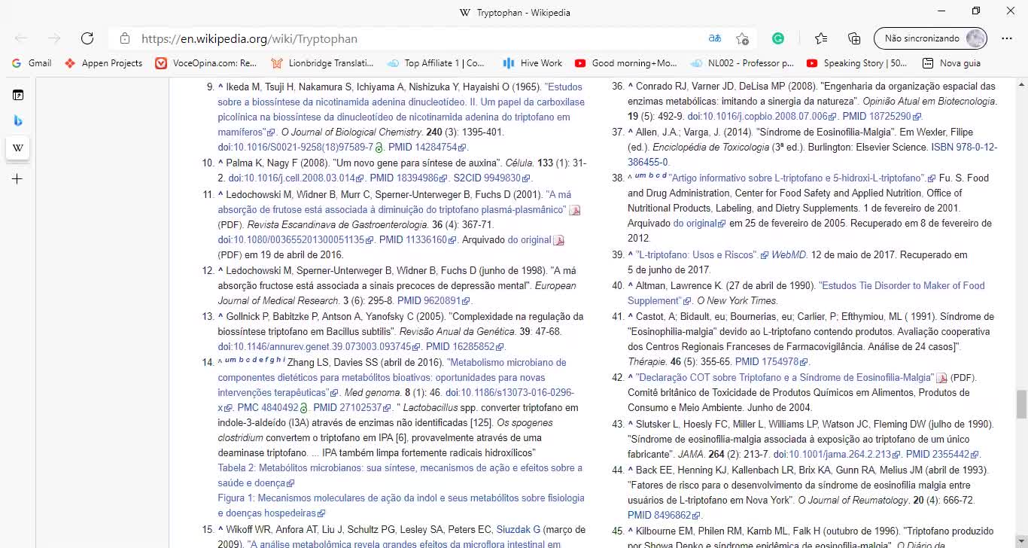Open the NL002 - Professor bookmark

pos(742,63)
